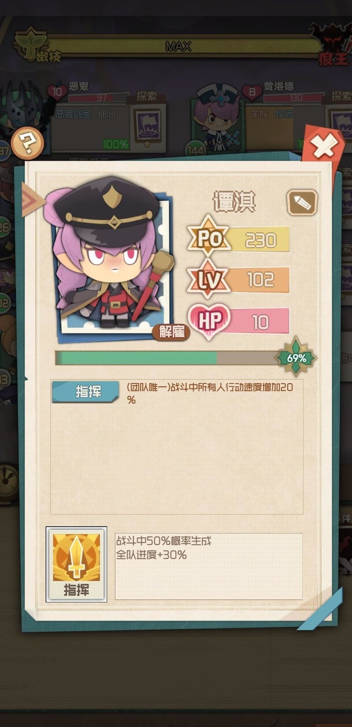Open the question mark help icon
352x727 pixels.
click(x=27, y=143)
